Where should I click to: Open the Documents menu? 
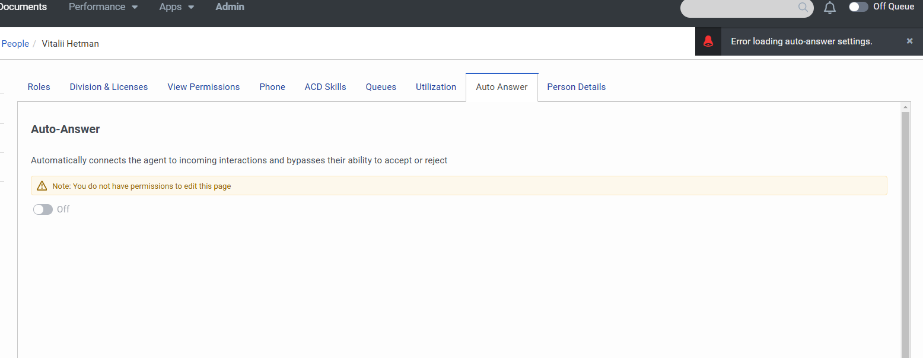pyautogui.click(x=23, y=7)
